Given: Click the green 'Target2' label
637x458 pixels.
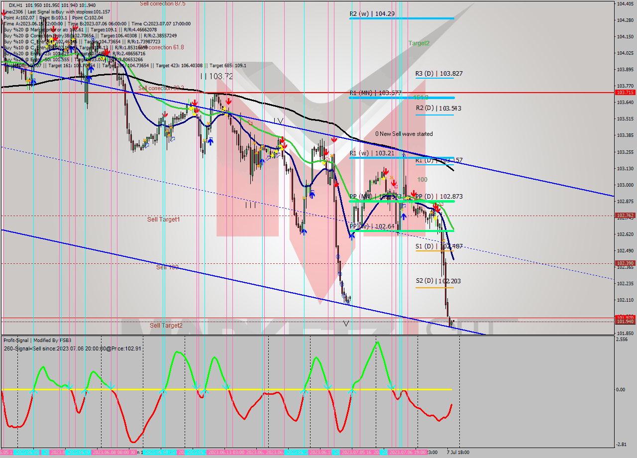Looking at the screenshot, I should (x=419, y=43).
